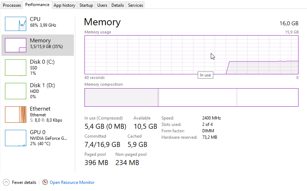Click the Cached value 5,9 GB
This screenshot has height=191, width=307.
point(137,145)
